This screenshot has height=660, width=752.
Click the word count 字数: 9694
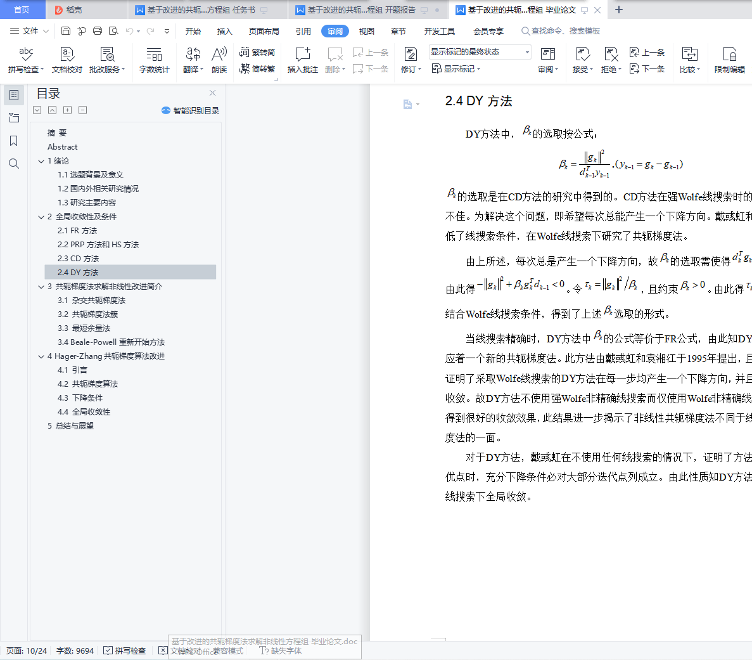[75, 651]
